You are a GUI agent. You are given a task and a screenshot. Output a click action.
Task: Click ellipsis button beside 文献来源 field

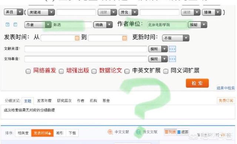point(172,49)
